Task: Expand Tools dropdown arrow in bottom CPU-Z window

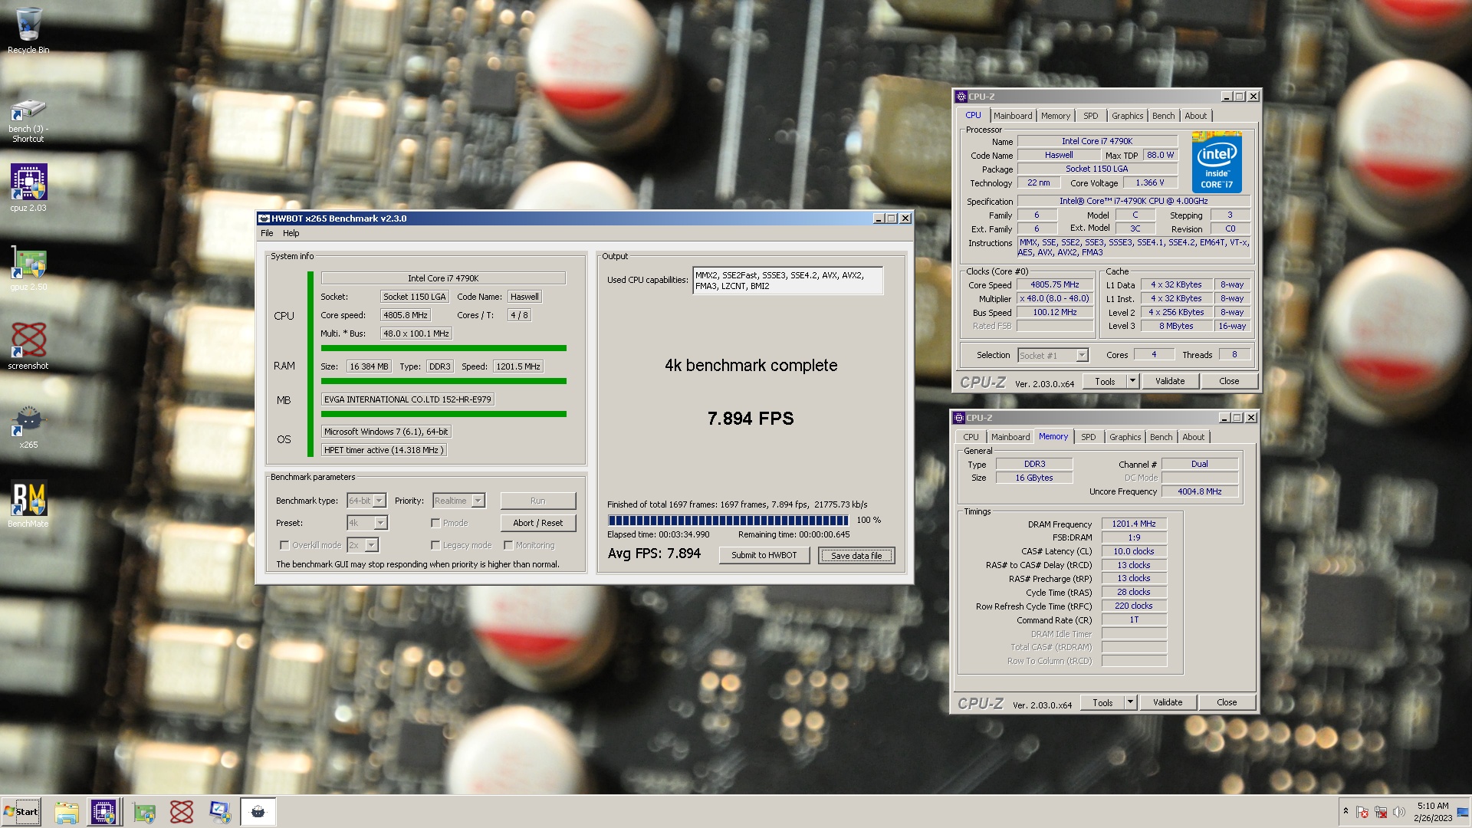Action: point(1130,702)
